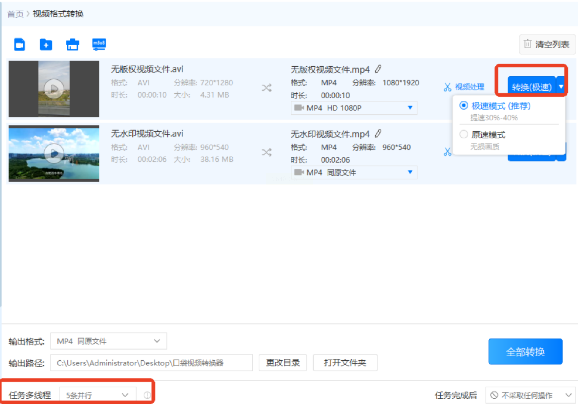Click the m3u8 download icon

pyautogui.click(x=99, y=44)
